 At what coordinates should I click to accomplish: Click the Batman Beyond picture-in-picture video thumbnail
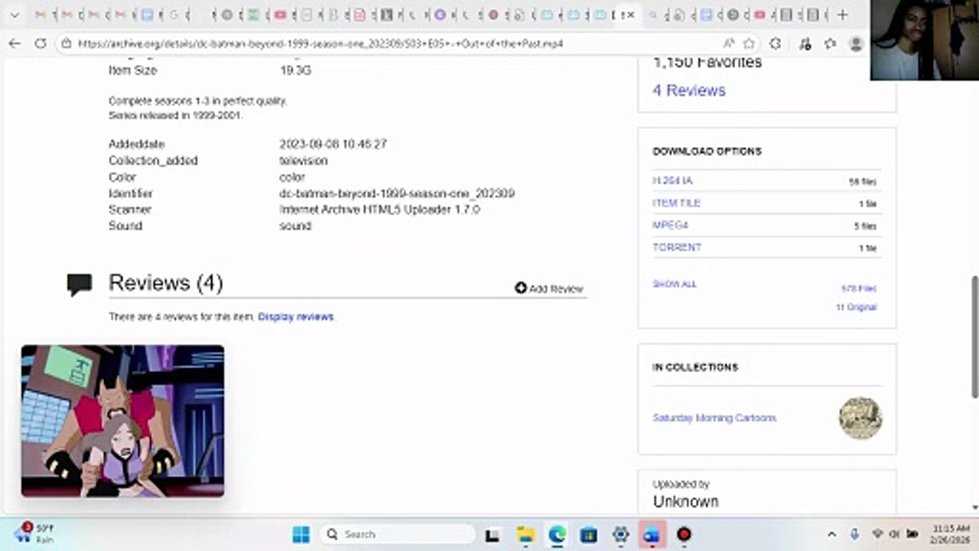point(122,421)
